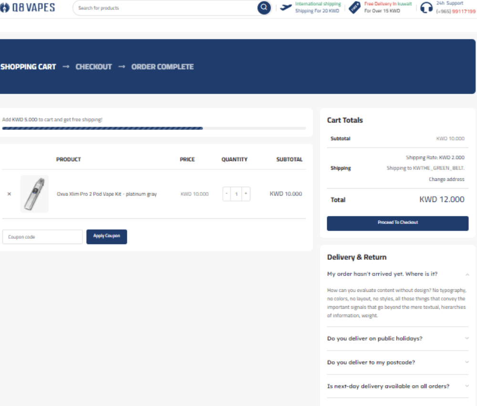The width and height of the screenshot is (477, 406).
Task: Open Oxva Xlim Pro 2 Pod Vape Kit link
Action: (x=106, y=194)
